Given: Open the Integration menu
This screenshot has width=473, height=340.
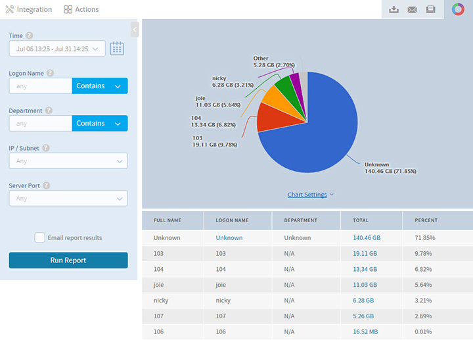Looking at the screenshot, I should (x=28, y=9).
